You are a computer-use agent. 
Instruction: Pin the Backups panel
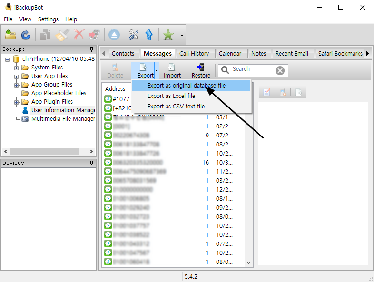[91, 49]
